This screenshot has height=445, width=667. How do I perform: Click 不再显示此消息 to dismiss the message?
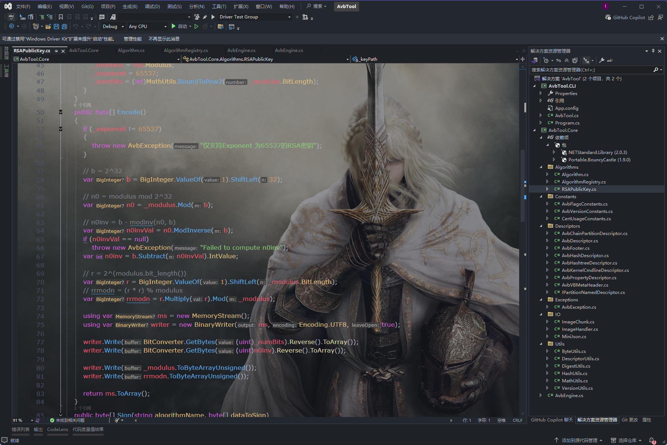tap(164, 39)
